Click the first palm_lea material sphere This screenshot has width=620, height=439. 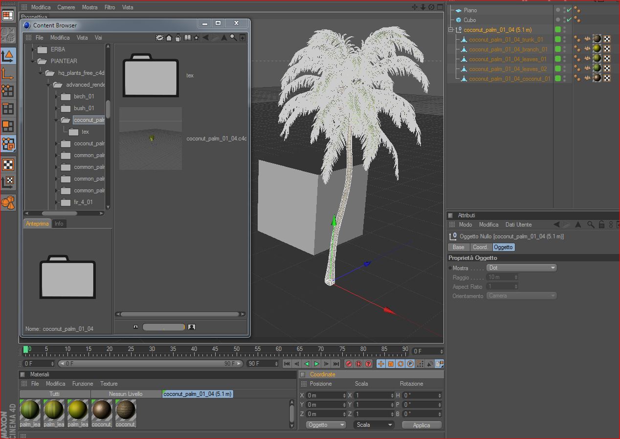[x=30, y=410]
